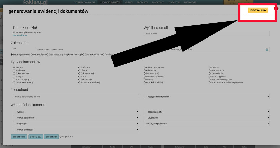Click the kontrahent name or NIP field

point(76,97)
